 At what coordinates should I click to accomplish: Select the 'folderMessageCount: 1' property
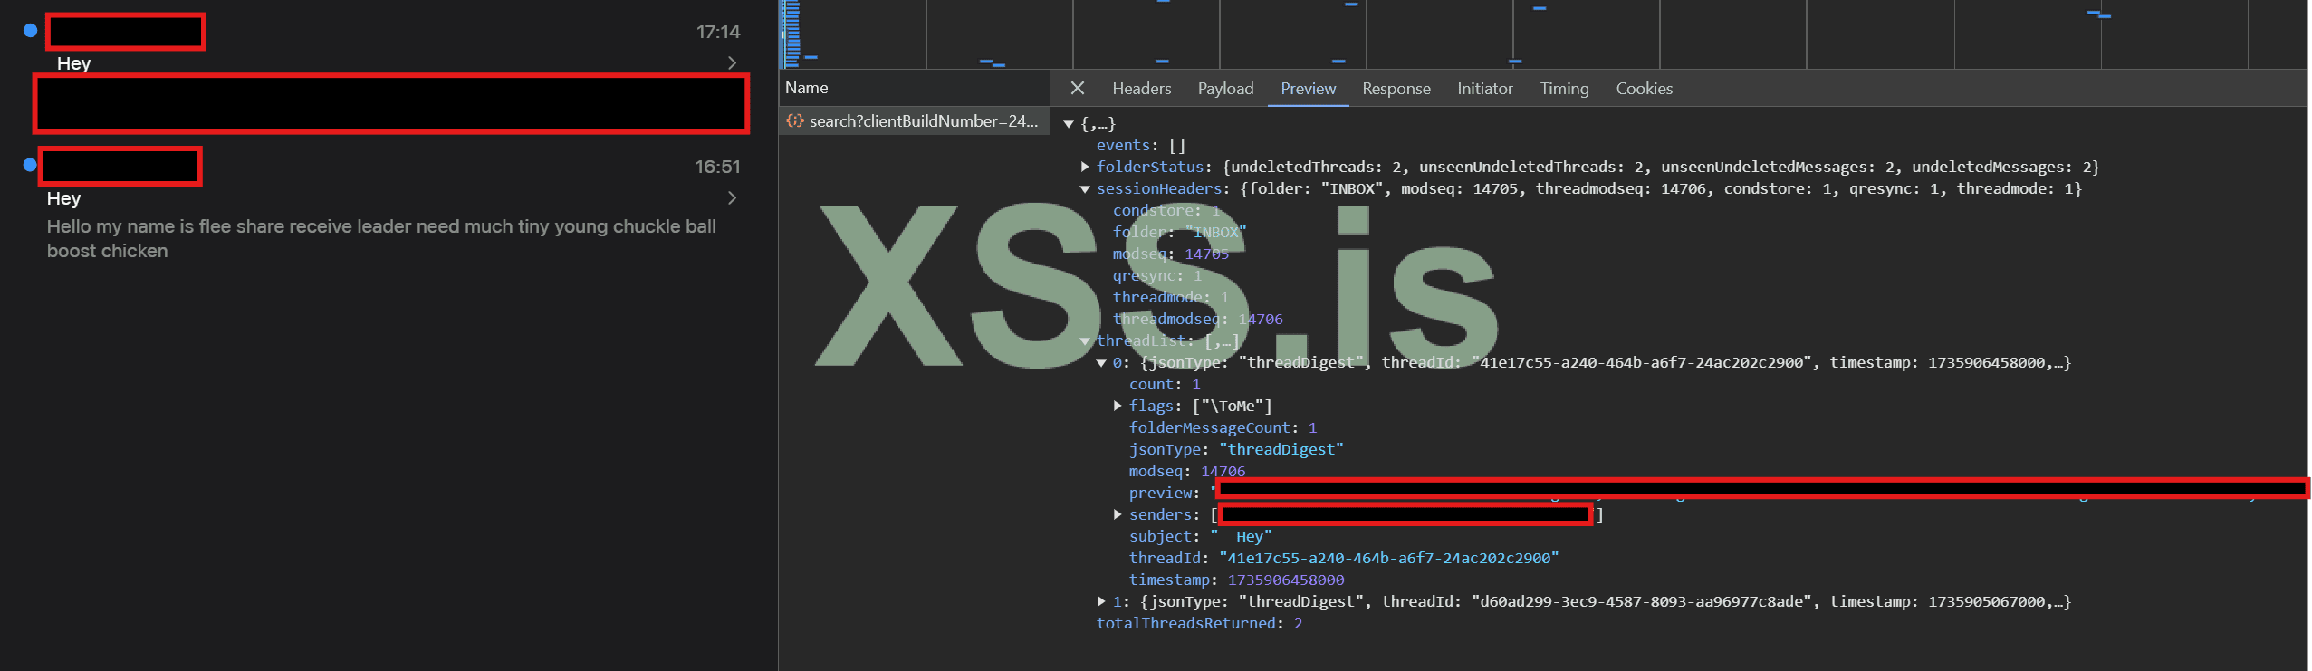1223,427
